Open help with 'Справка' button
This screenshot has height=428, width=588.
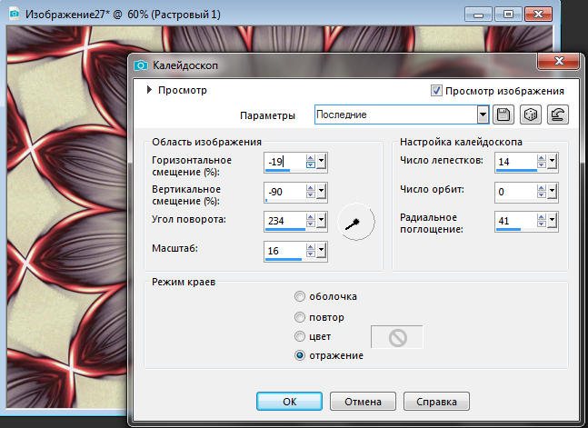coord(438,401)
